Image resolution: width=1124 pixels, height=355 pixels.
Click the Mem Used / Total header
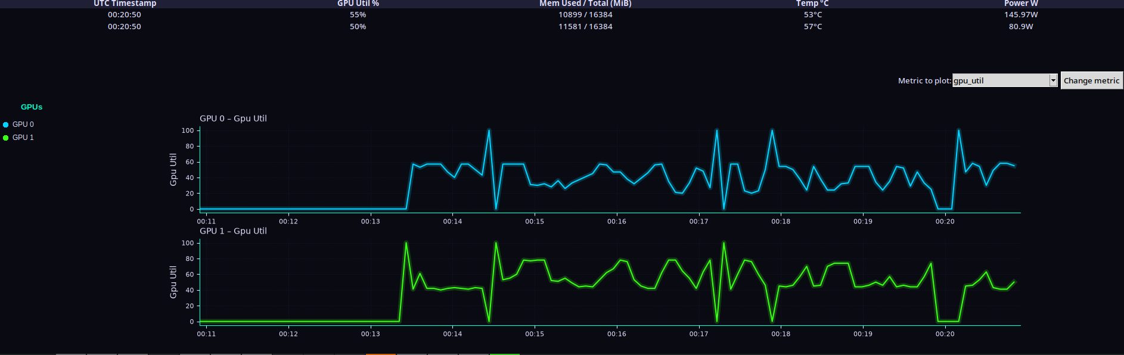[585, 4]
